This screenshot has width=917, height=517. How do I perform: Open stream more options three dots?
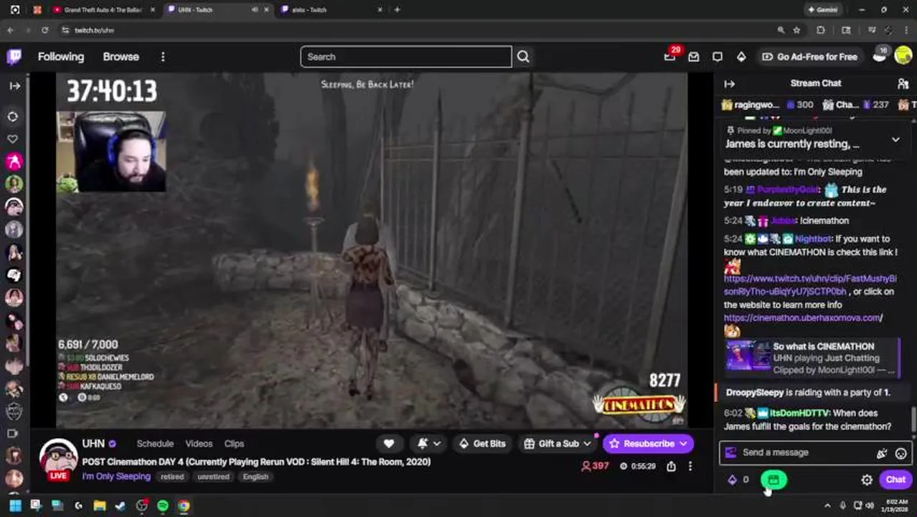690,466
